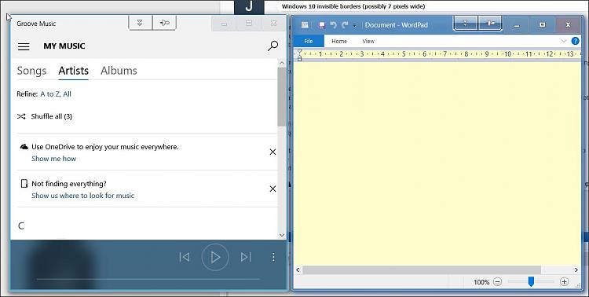Click 'Show us where to look for music'
Screen dimensions: 589x297
(82, 196)
